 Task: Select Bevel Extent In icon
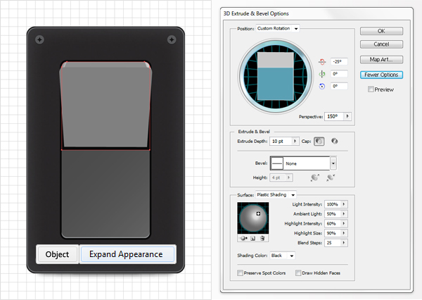point(331,177)
